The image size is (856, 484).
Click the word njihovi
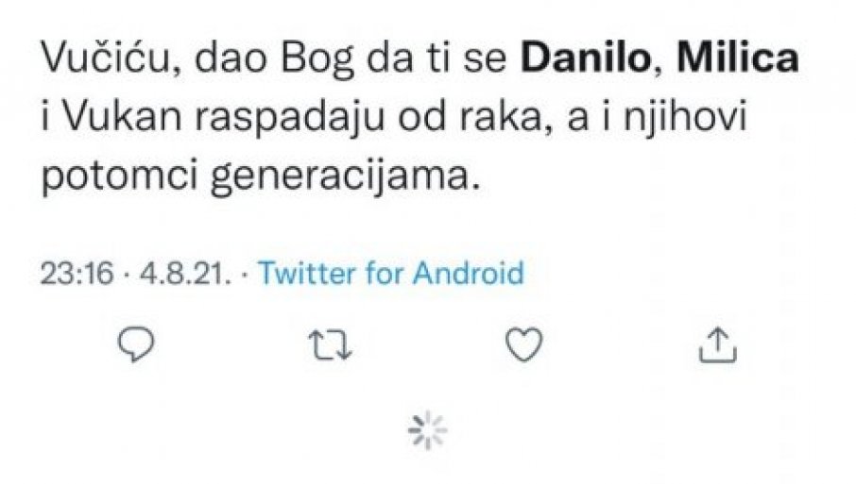point(677,119)
